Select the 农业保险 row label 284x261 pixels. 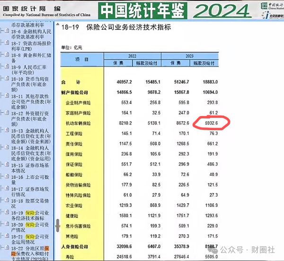coord(74,206)
